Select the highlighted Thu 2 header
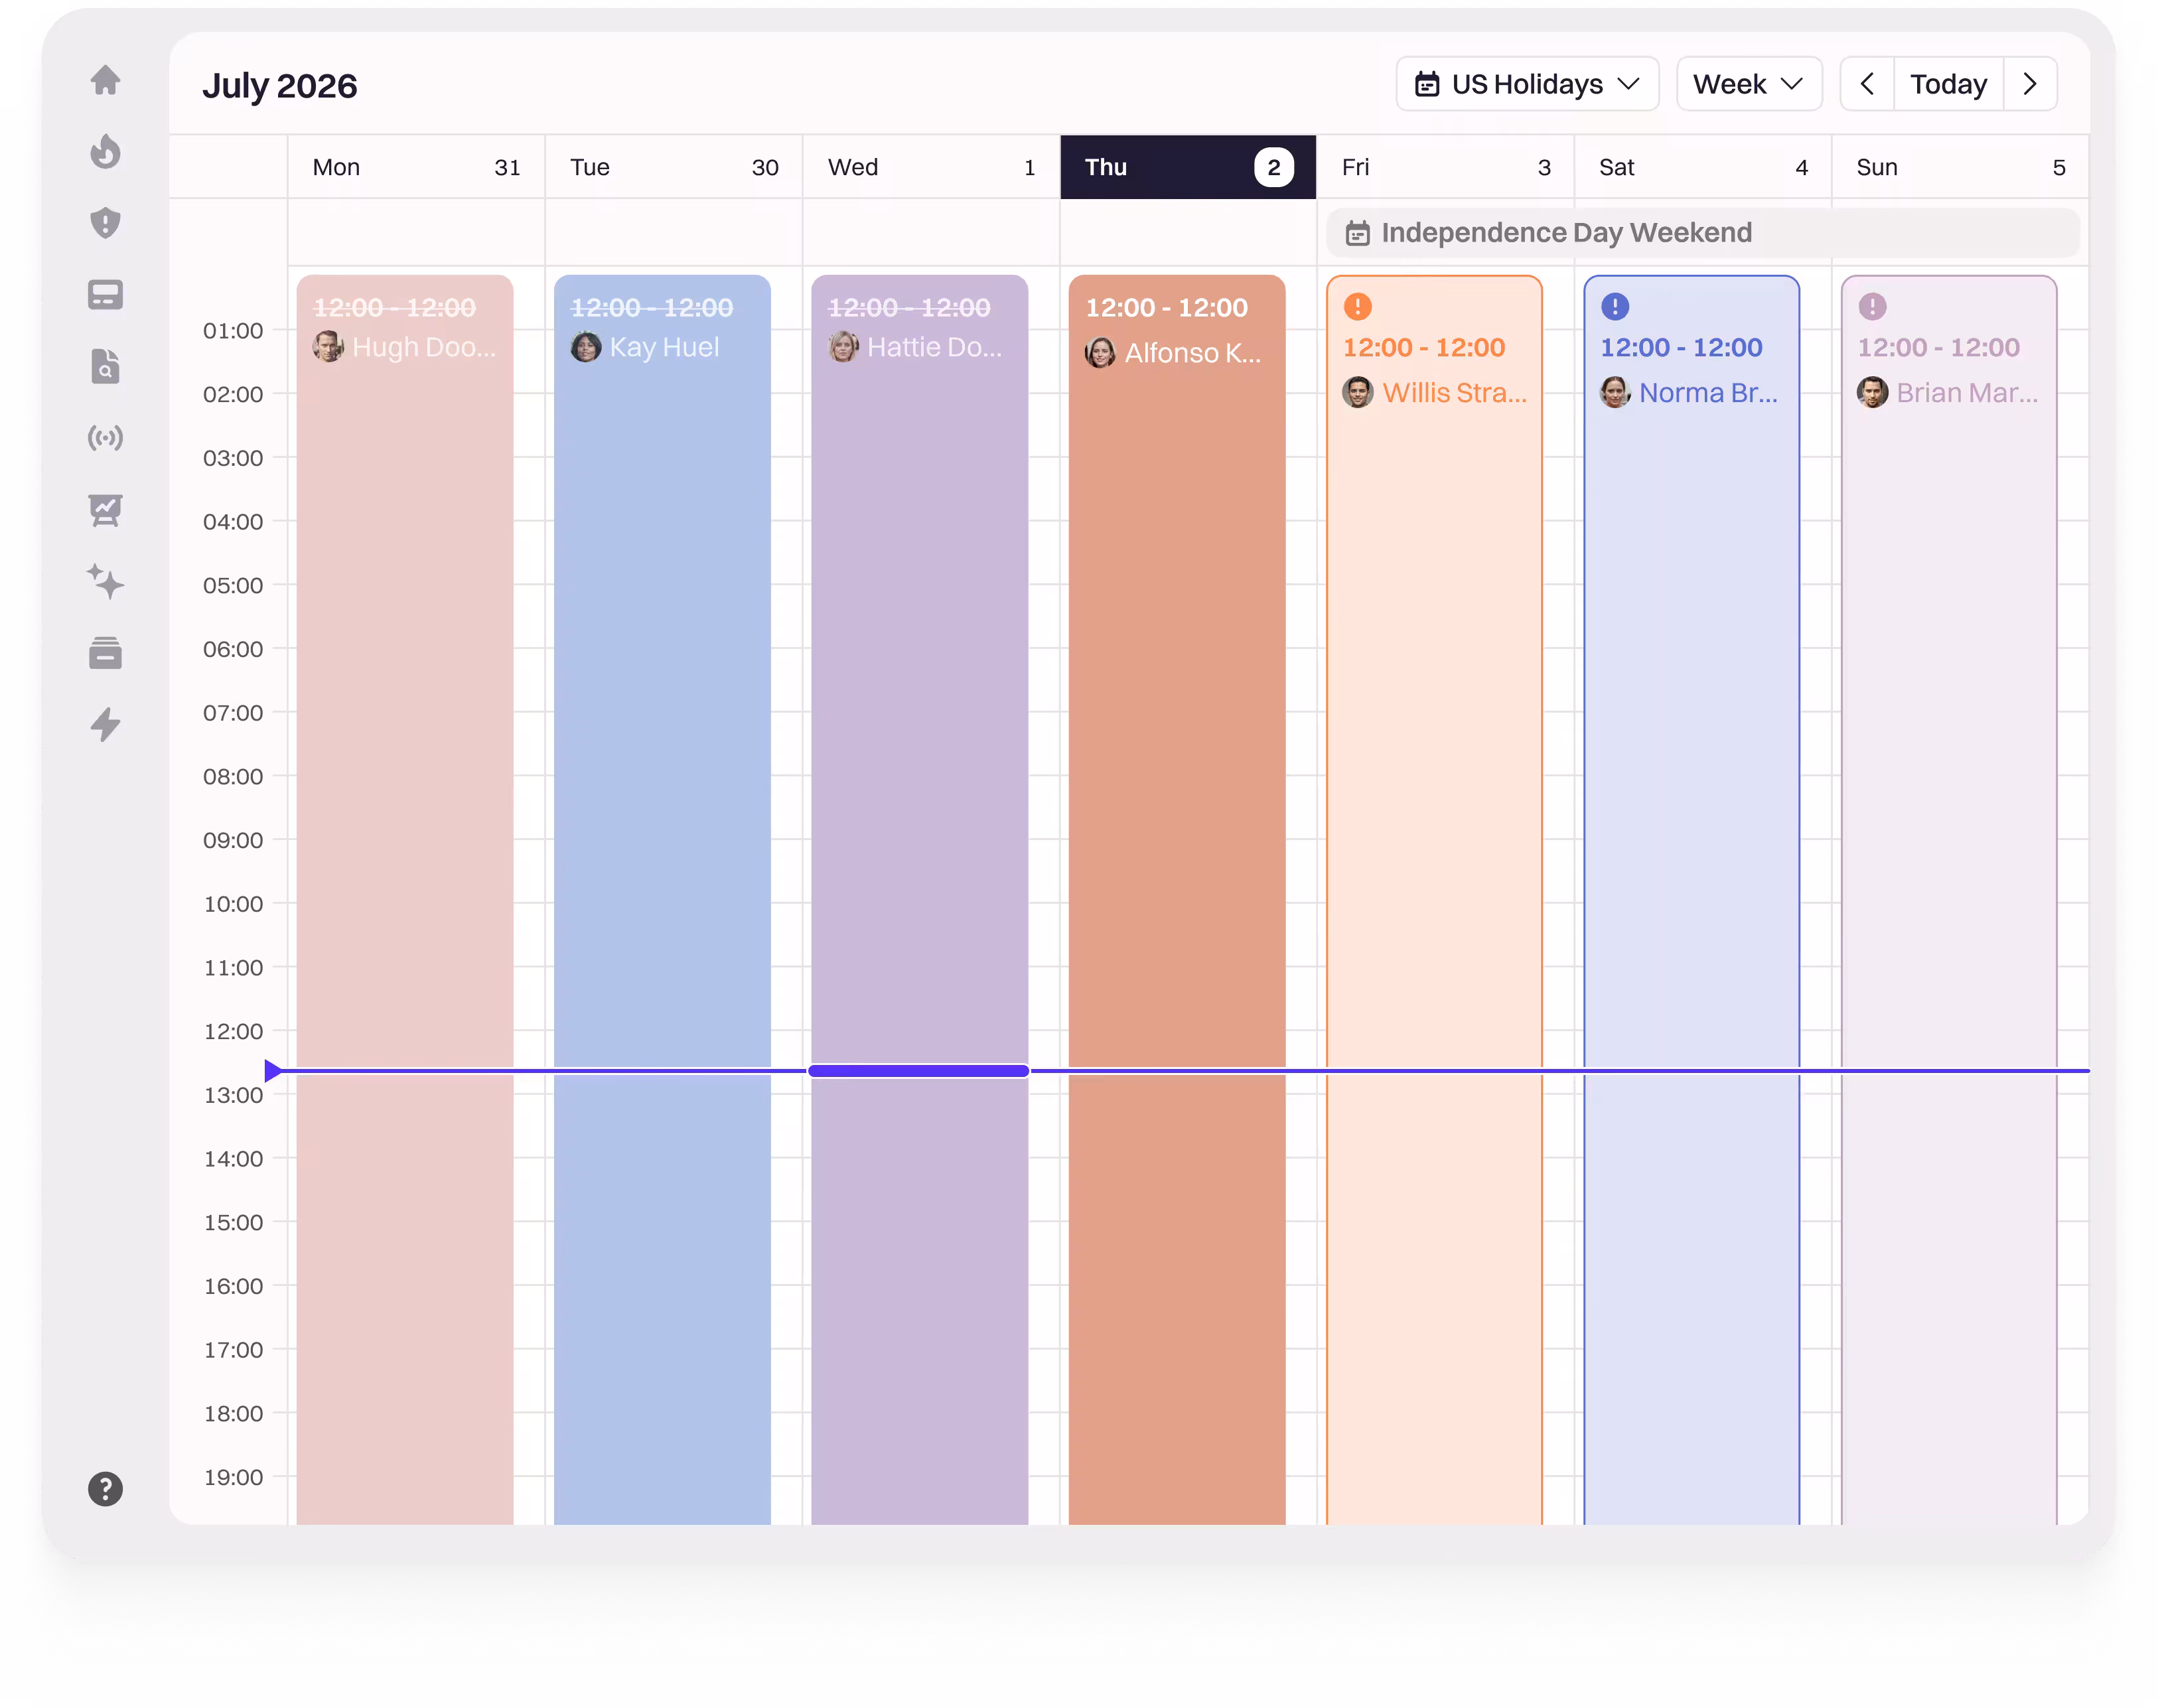 (1188, 167)
